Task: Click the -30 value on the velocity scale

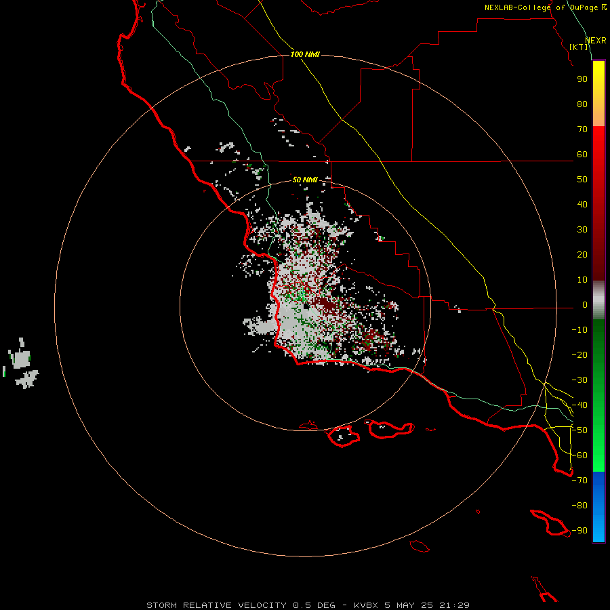Action: tap(579, 380)
